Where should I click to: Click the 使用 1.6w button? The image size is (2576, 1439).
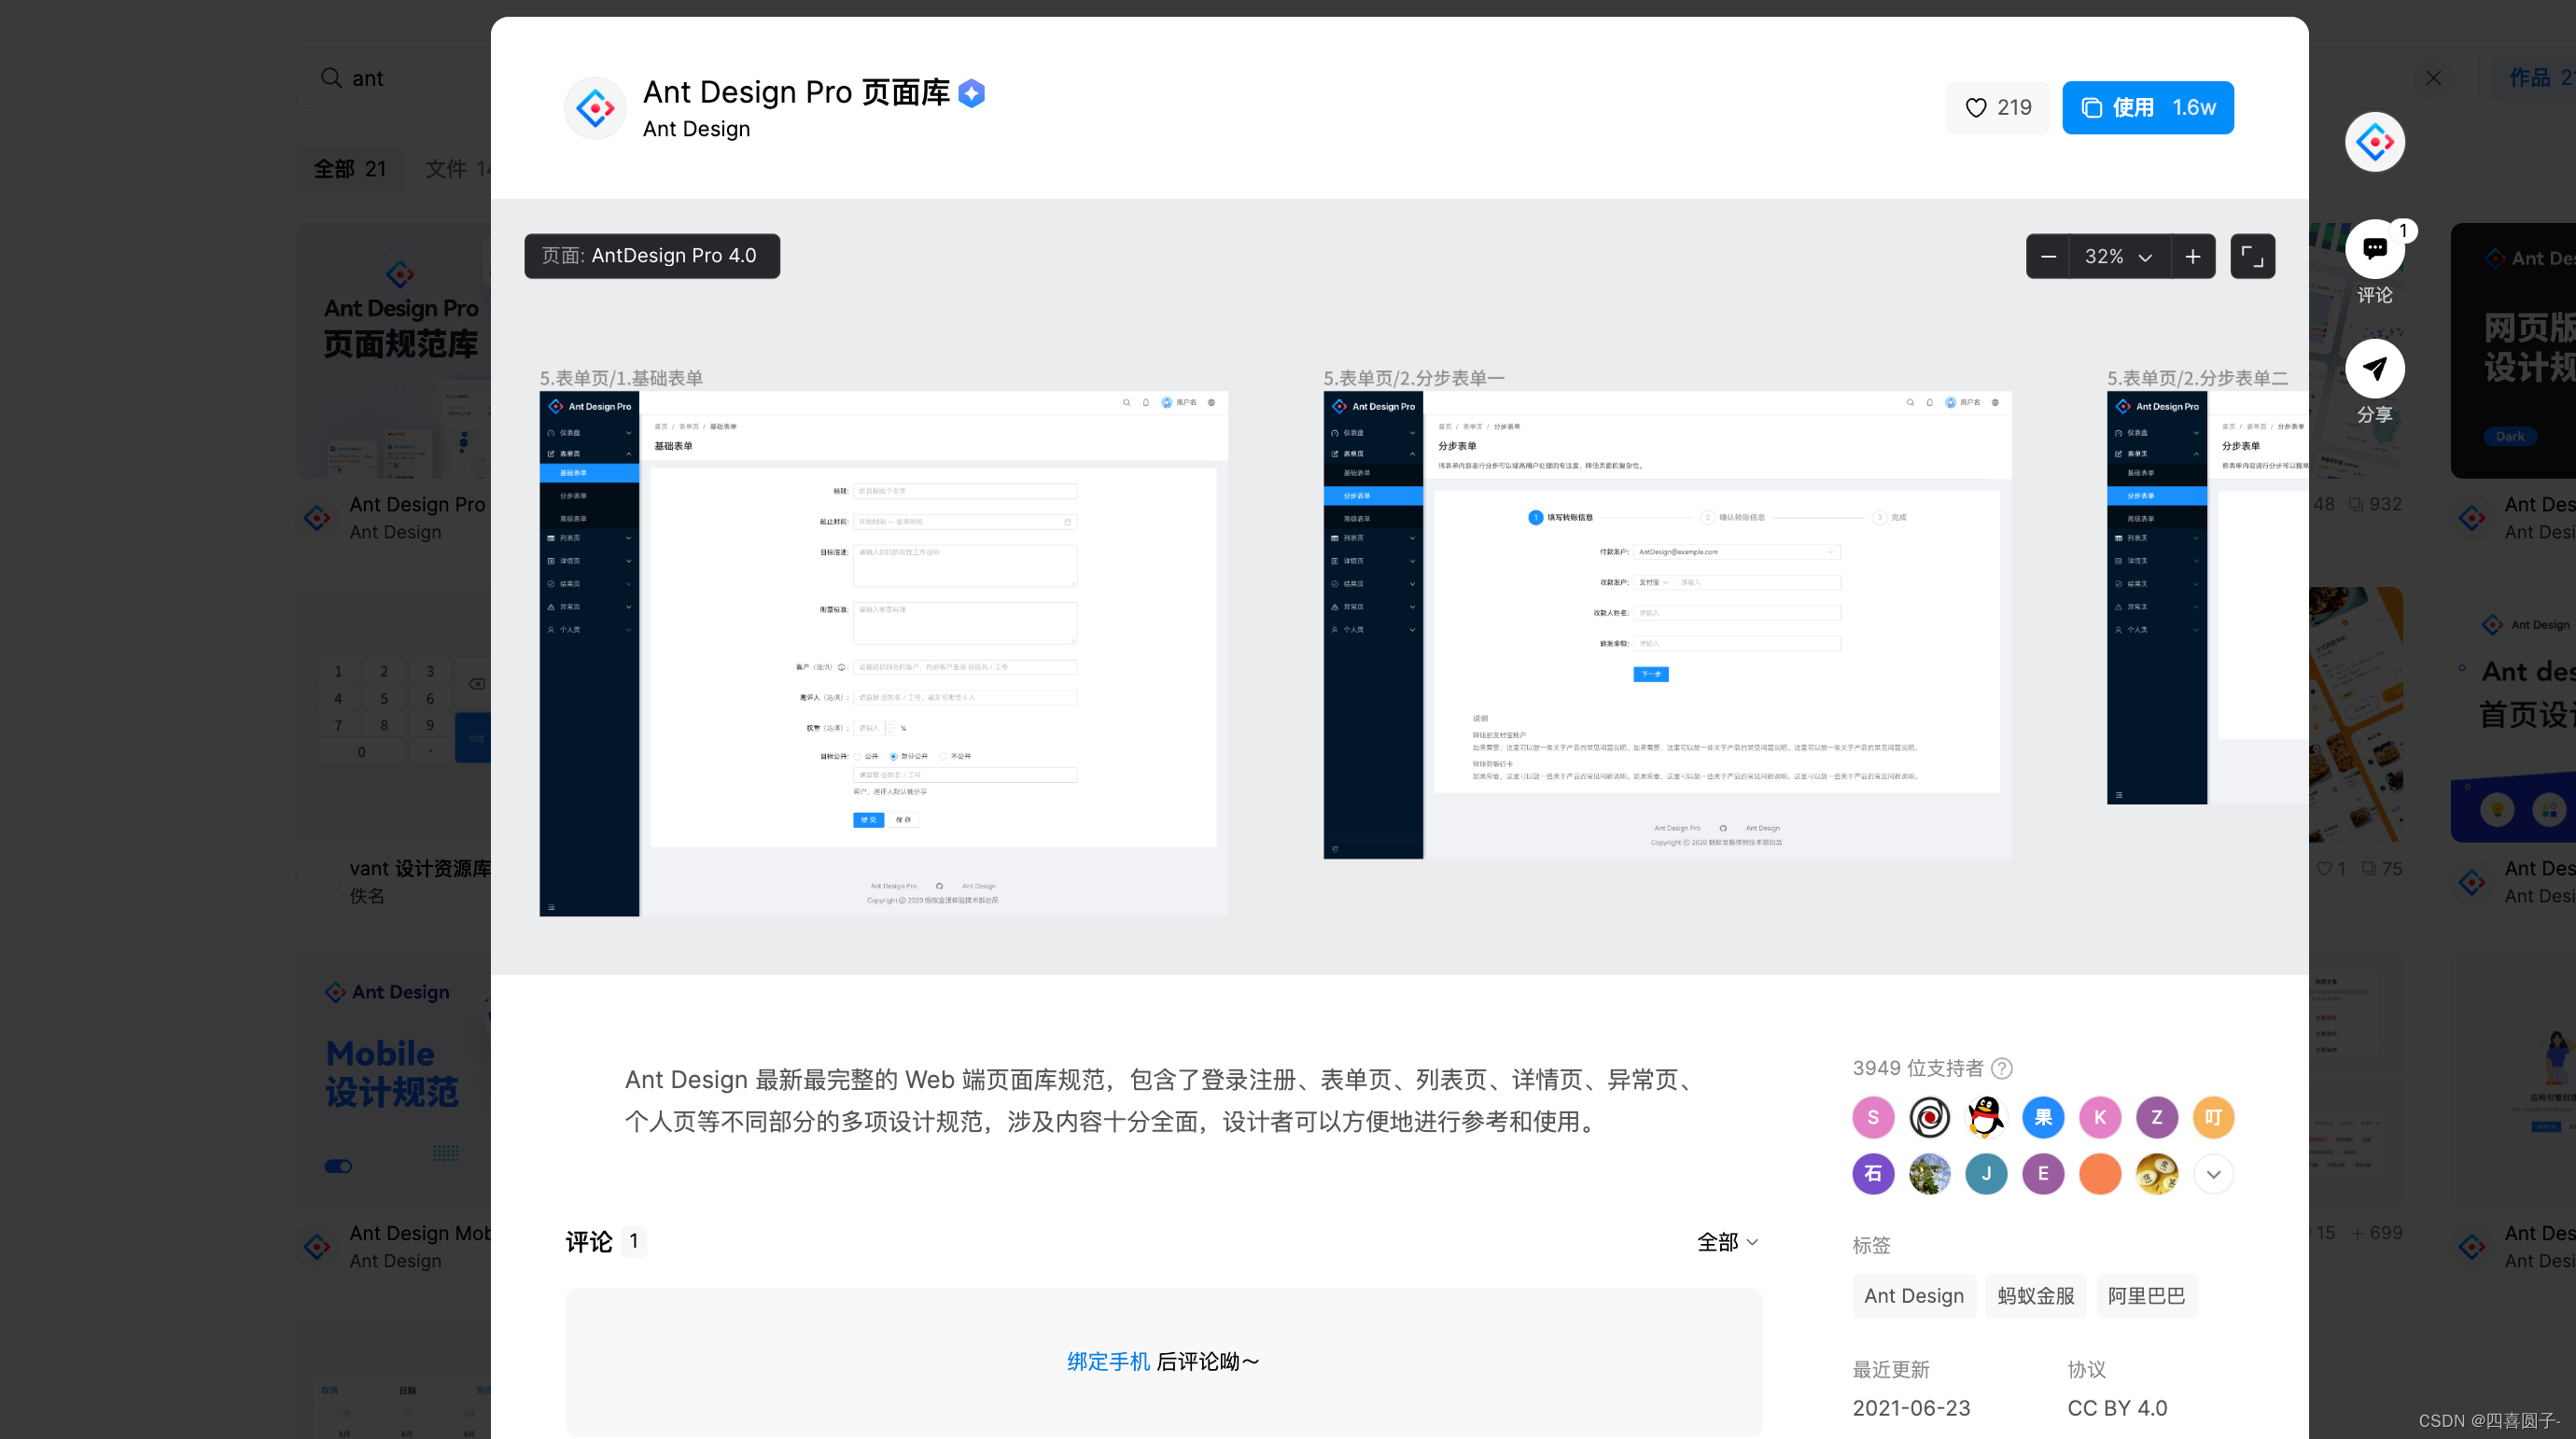(x=2147, y=108)
